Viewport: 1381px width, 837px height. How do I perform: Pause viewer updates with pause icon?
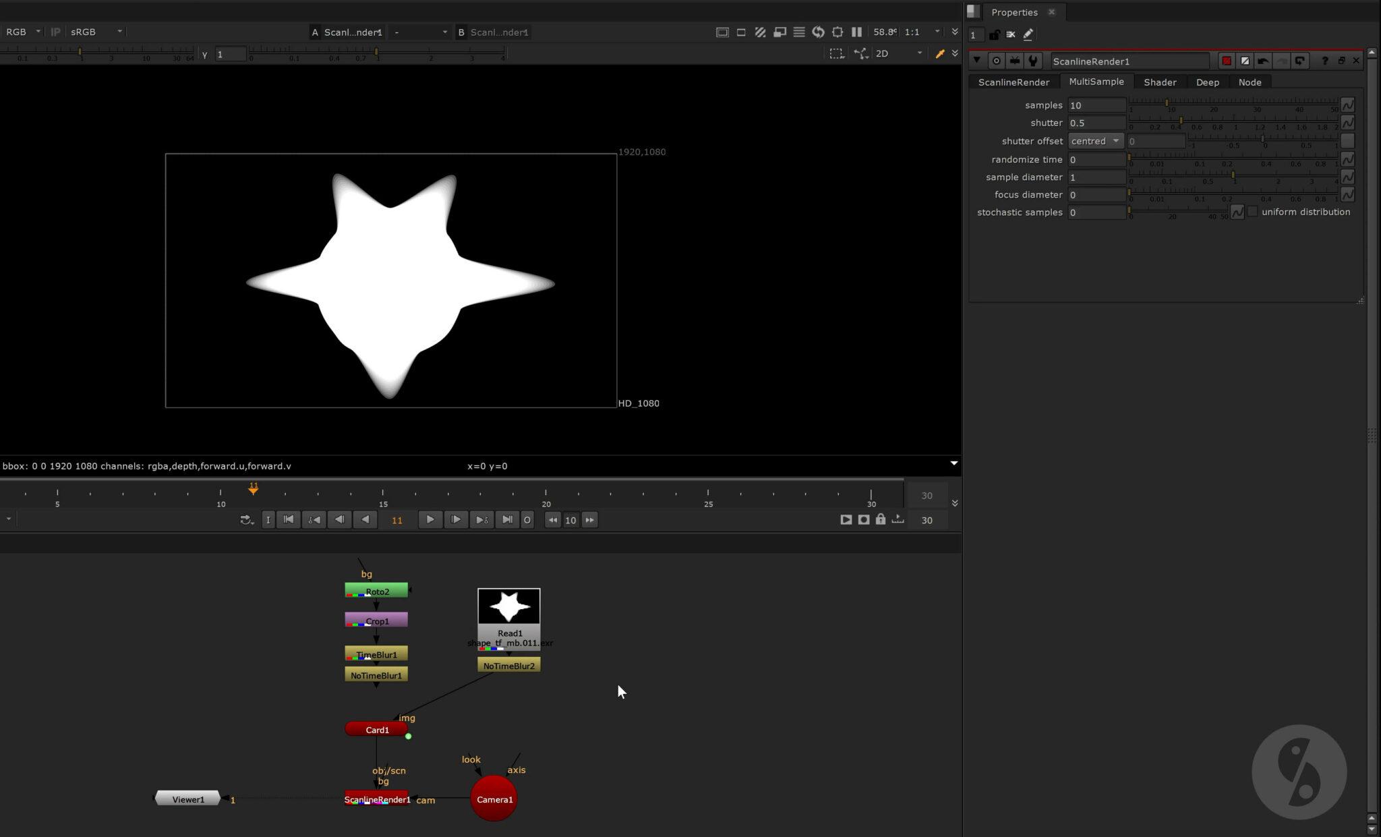coord(856,32)
